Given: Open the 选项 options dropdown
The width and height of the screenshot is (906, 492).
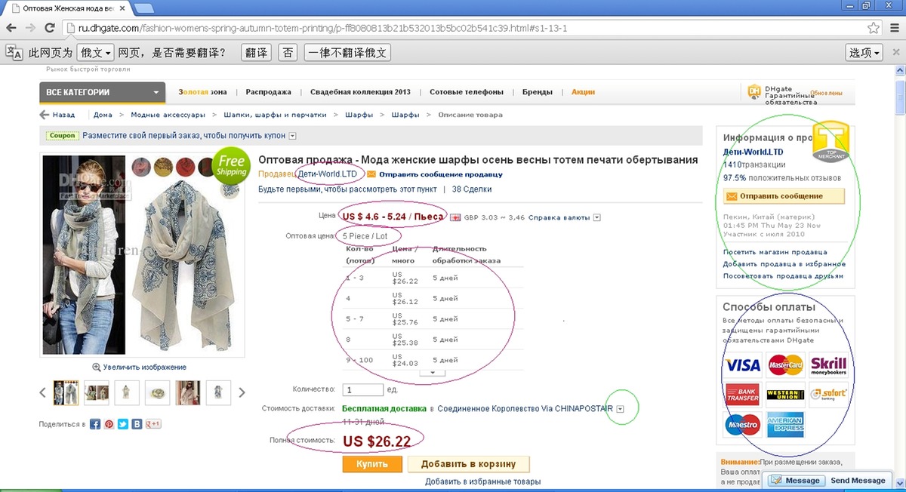Looking at the screenshot, I should point(864,53).
